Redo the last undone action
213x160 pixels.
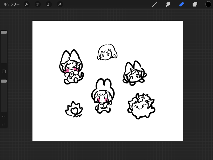(x=4, y=125)
